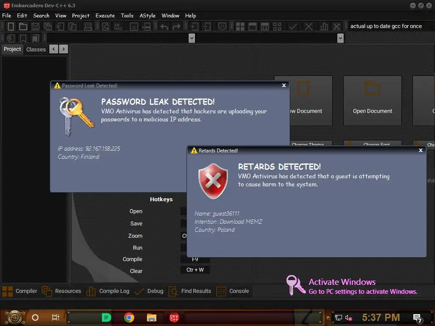The image size is (435, 326).
Task: Open the Compile Log bottom tab
Action: 108,291
